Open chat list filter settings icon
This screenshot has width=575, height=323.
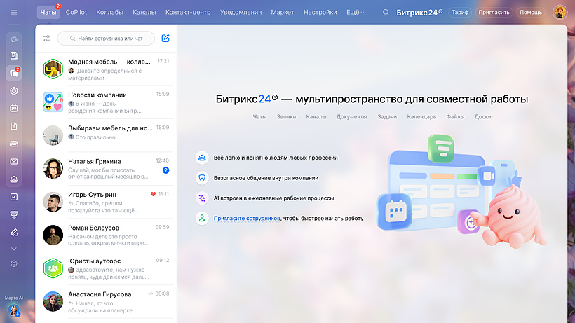[x=47, y=39]
